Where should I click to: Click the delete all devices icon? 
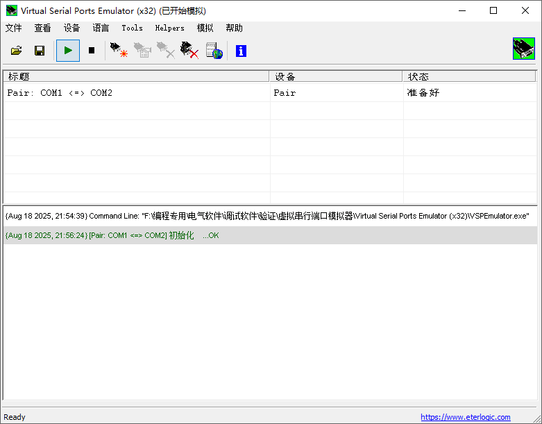point(189,51)
